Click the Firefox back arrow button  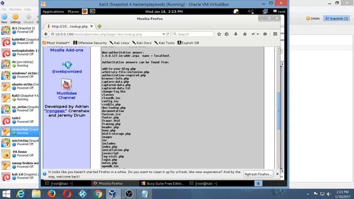[x=46, y=34]
